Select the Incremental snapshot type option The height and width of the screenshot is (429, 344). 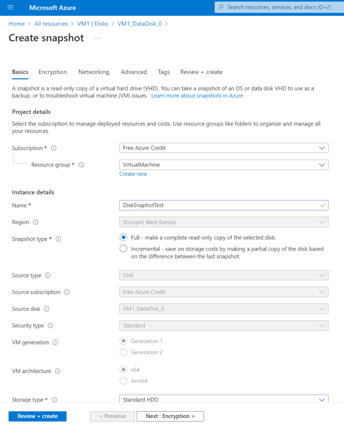123,249
